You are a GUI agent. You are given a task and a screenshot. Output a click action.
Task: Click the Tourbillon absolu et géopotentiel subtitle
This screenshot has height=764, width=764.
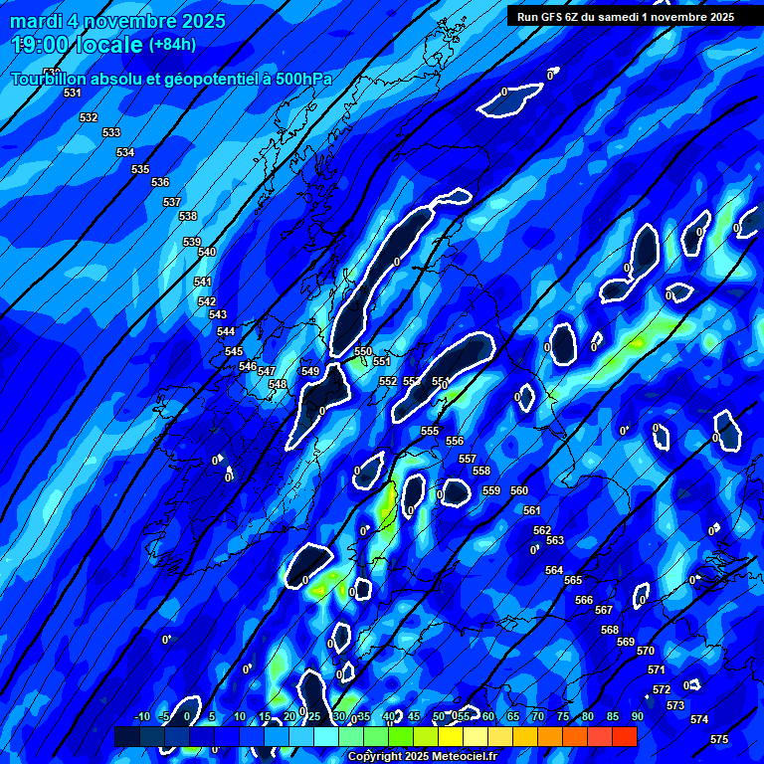tap(170, 80)
